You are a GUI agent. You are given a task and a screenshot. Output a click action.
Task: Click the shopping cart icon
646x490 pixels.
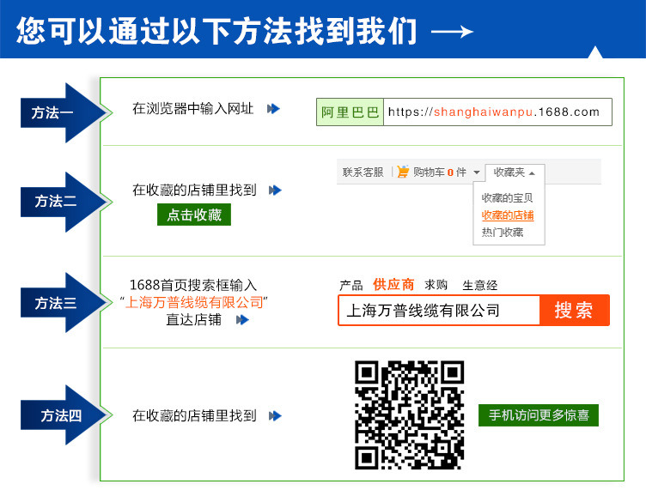[x=403, y=172]
